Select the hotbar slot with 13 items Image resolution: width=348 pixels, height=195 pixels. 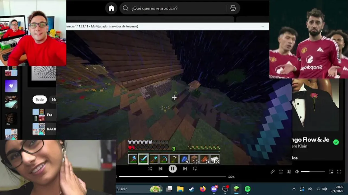pyautogui.click(x=215, y=159)
